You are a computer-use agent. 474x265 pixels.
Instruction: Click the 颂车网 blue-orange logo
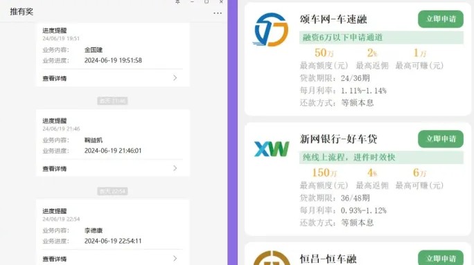point(271,29)
